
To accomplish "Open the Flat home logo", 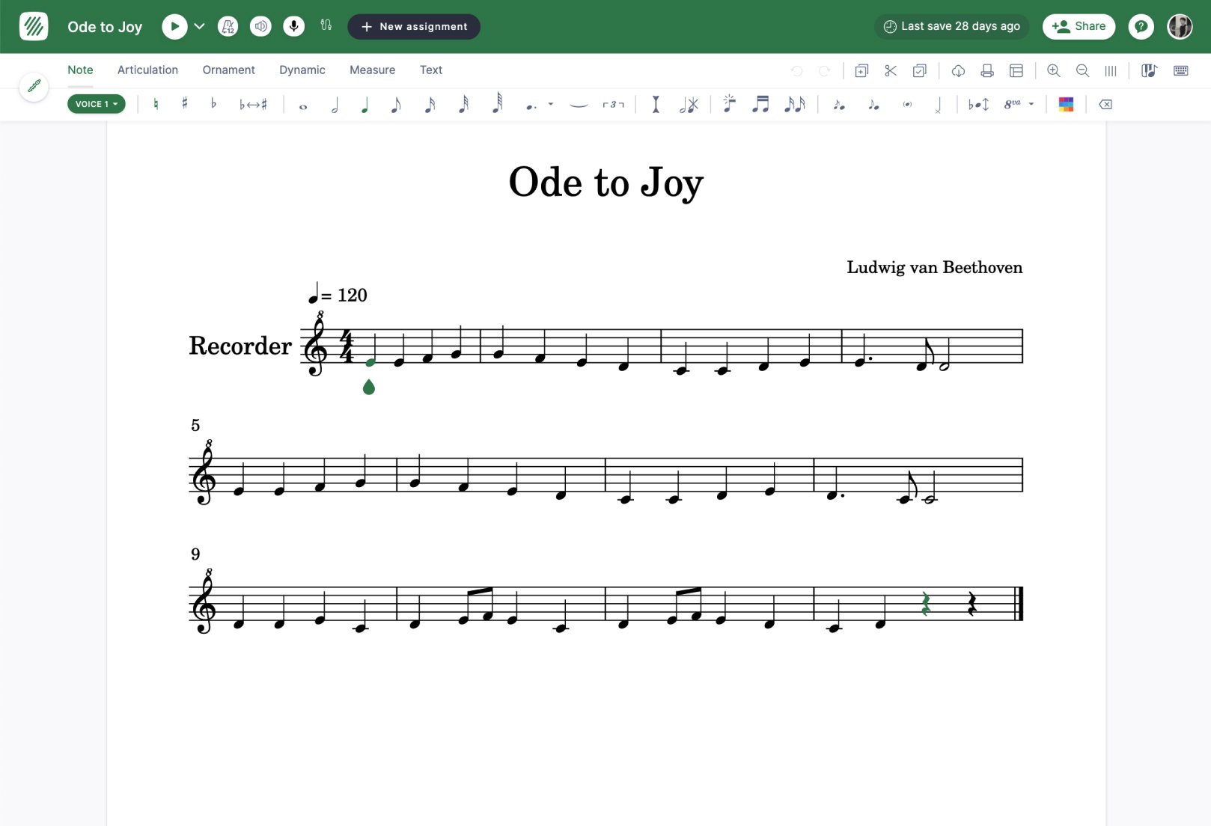I will coord(34,27).
